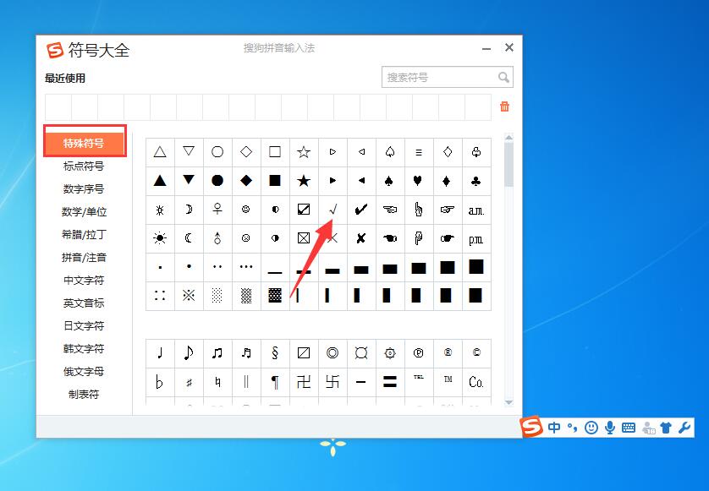Insert the female ♀ symbol

pos(217,210)
